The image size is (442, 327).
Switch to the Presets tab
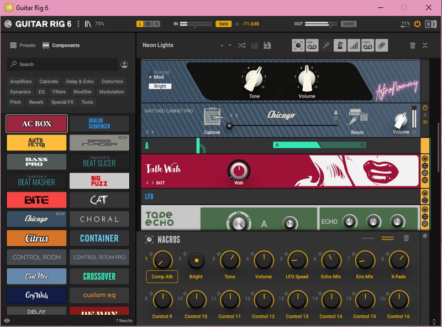point(28,46)
